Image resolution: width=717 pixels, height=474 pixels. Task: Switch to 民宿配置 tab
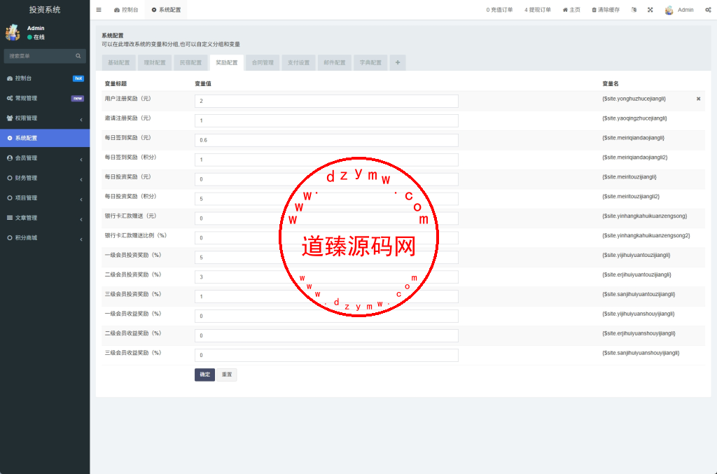point(190,62)
